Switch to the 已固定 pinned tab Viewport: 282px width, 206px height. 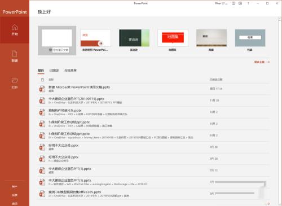coord(54,71)
